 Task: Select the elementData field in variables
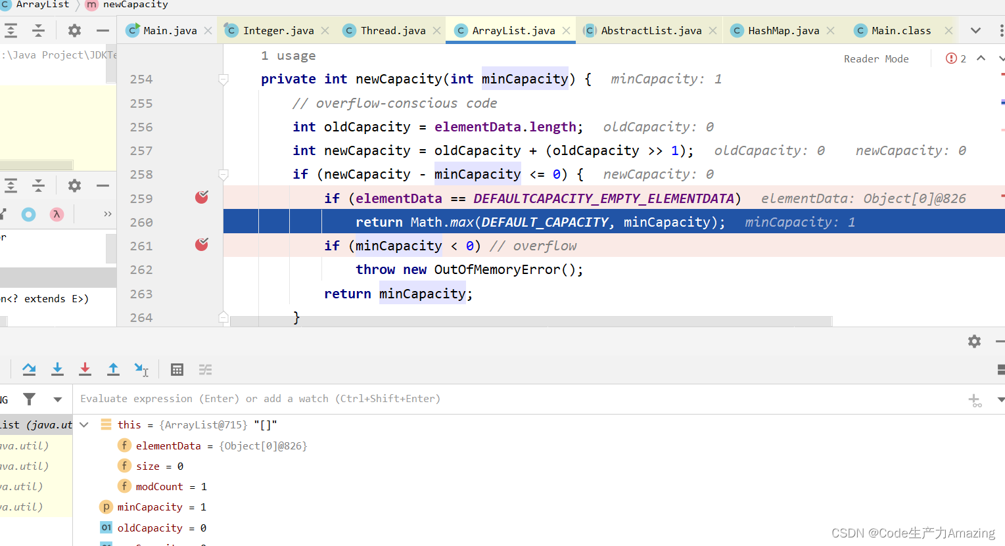(212, 445)
